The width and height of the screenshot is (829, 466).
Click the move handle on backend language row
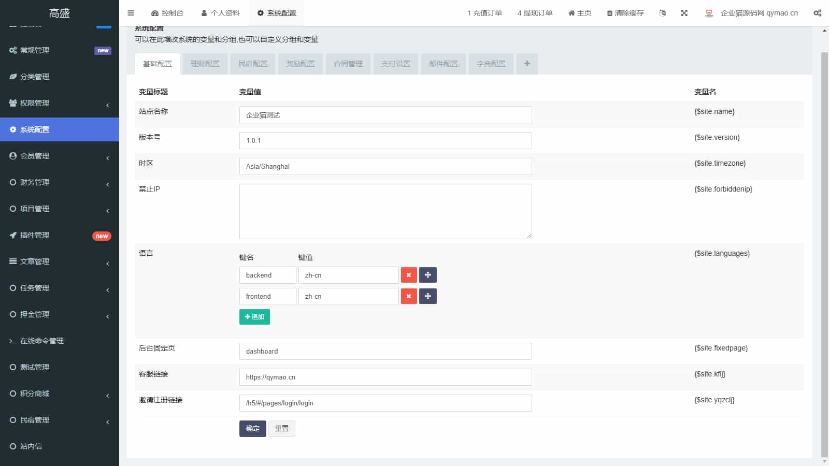pos(428,275)
